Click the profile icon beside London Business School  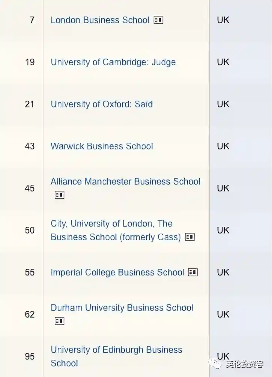(158, 20)
